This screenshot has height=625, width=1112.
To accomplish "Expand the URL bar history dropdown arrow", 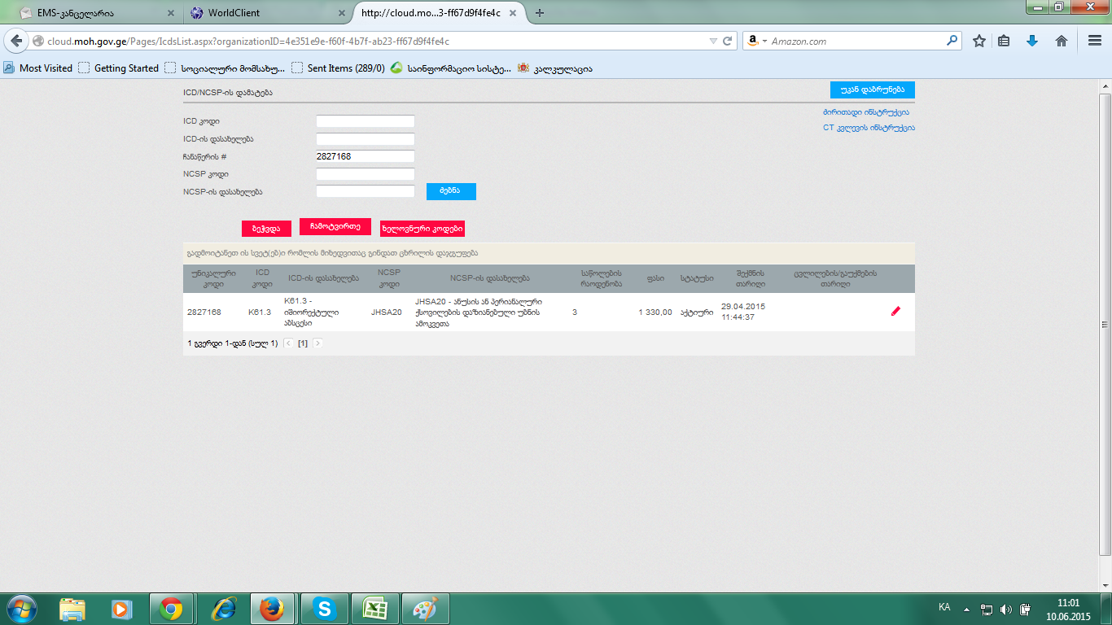I will tap(713, 41).
